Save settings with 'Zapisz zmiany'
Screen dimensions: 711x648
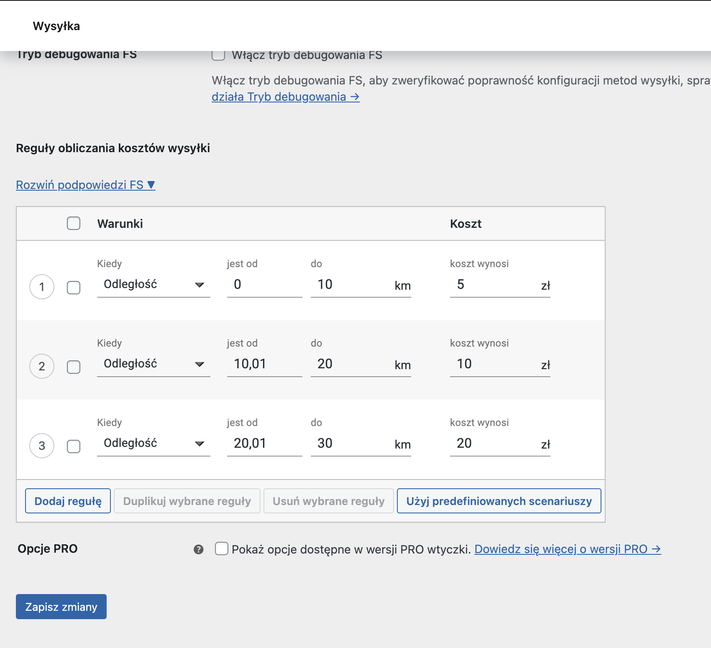(x=61, y=607)
